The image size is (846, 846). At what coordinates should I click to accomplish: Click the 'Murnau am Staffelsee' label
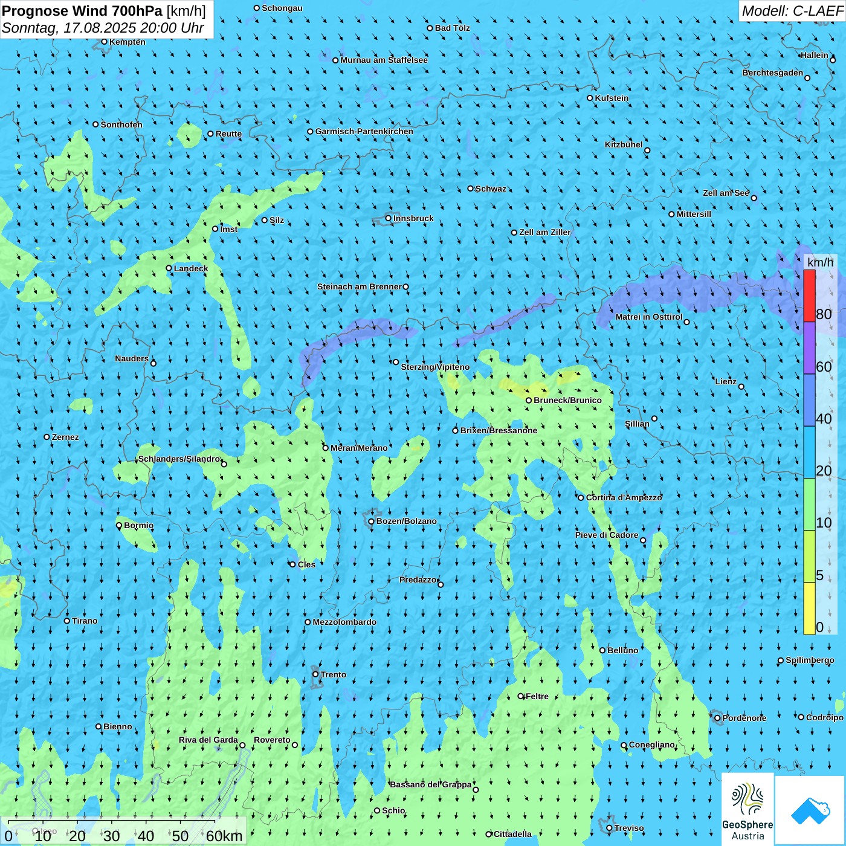click(384, 60)
